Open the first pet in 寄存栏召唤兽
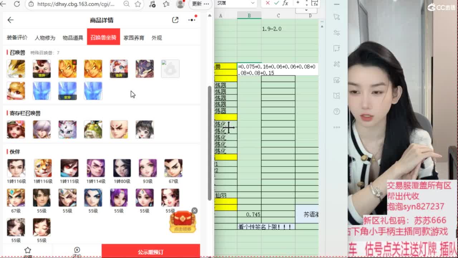 coord(16,129)
